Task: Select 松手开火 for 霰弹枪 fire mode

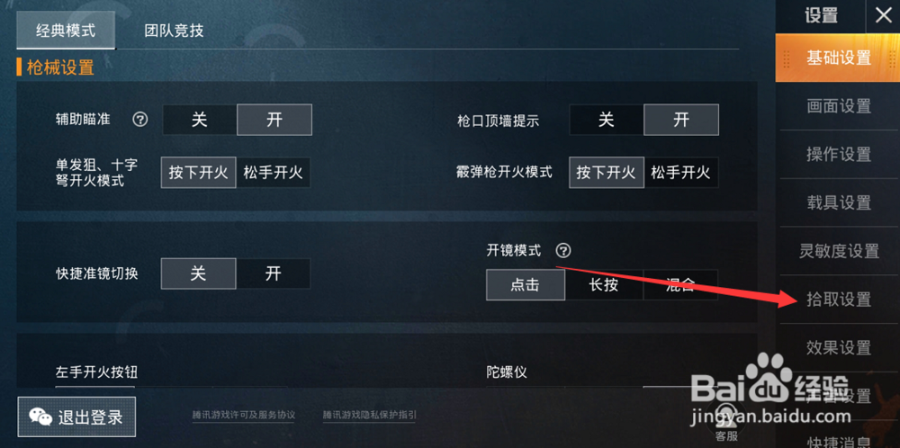Action: (x=680, y=173)
